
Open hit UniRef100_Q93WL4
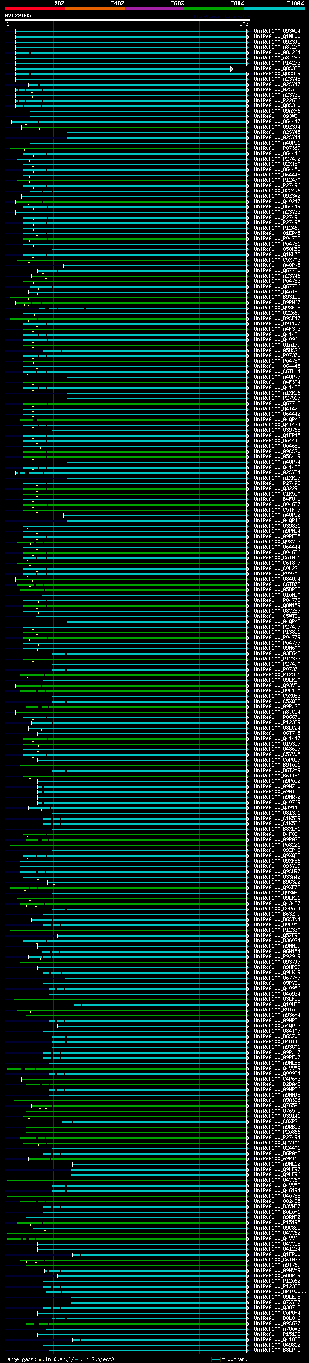click(x=277, y=31)
